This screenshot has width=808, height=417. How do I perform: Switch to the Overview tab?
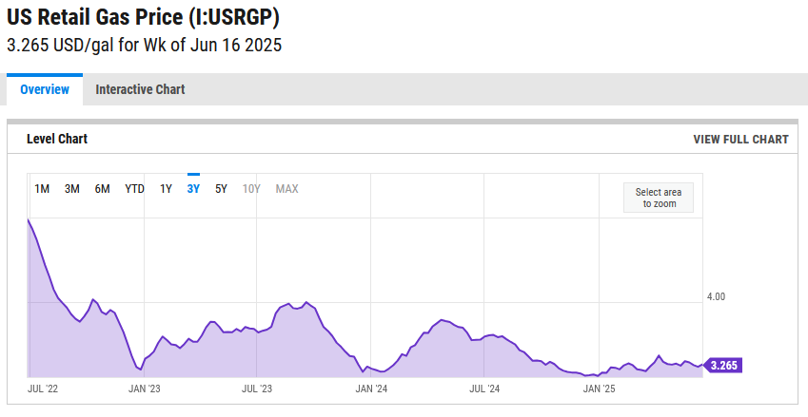(45, 89)
